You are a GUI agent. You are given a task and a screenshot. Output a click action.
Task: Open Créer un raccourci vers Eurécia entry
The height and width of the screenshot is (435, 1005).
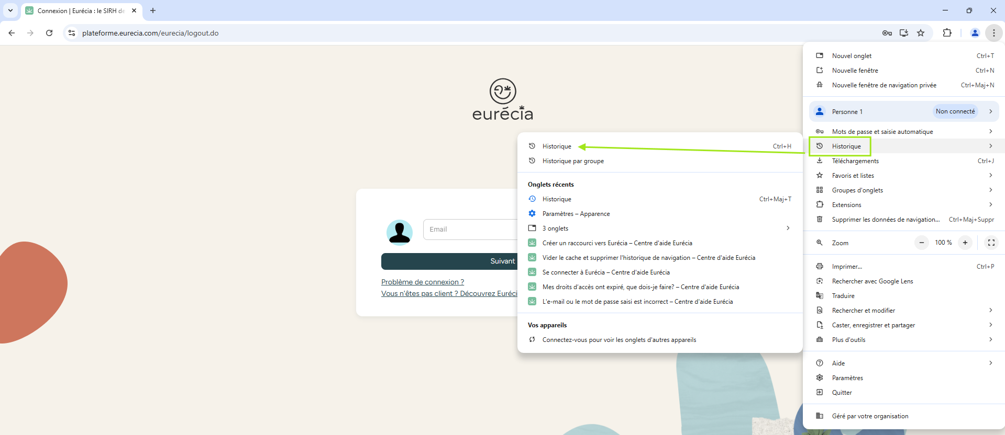660,243
